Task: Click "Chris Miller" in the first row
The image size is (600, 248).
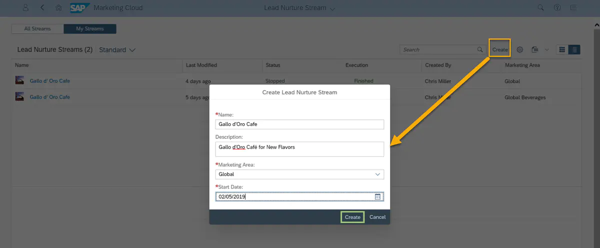Action: coord(438,81)
